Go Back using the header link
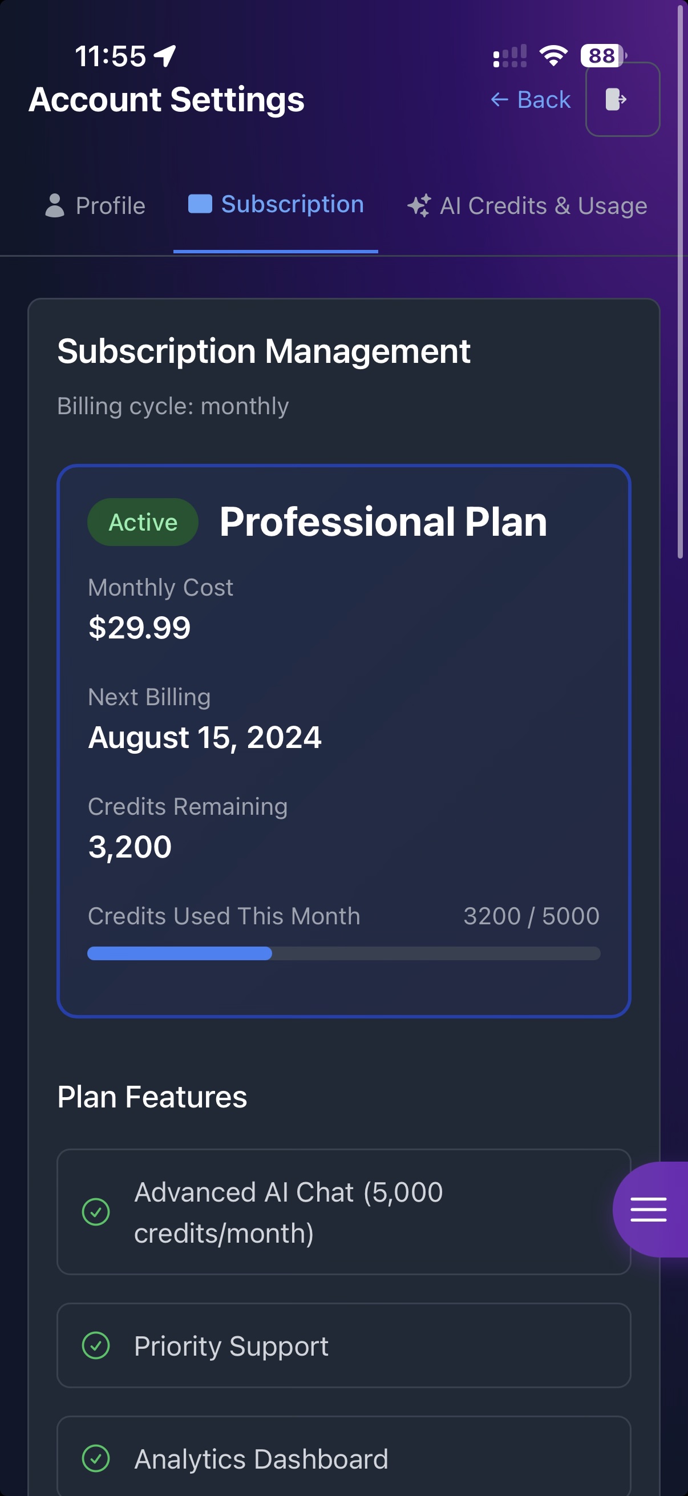Image resolution: width=688 pixels, height=1496 pixels. 531,100
